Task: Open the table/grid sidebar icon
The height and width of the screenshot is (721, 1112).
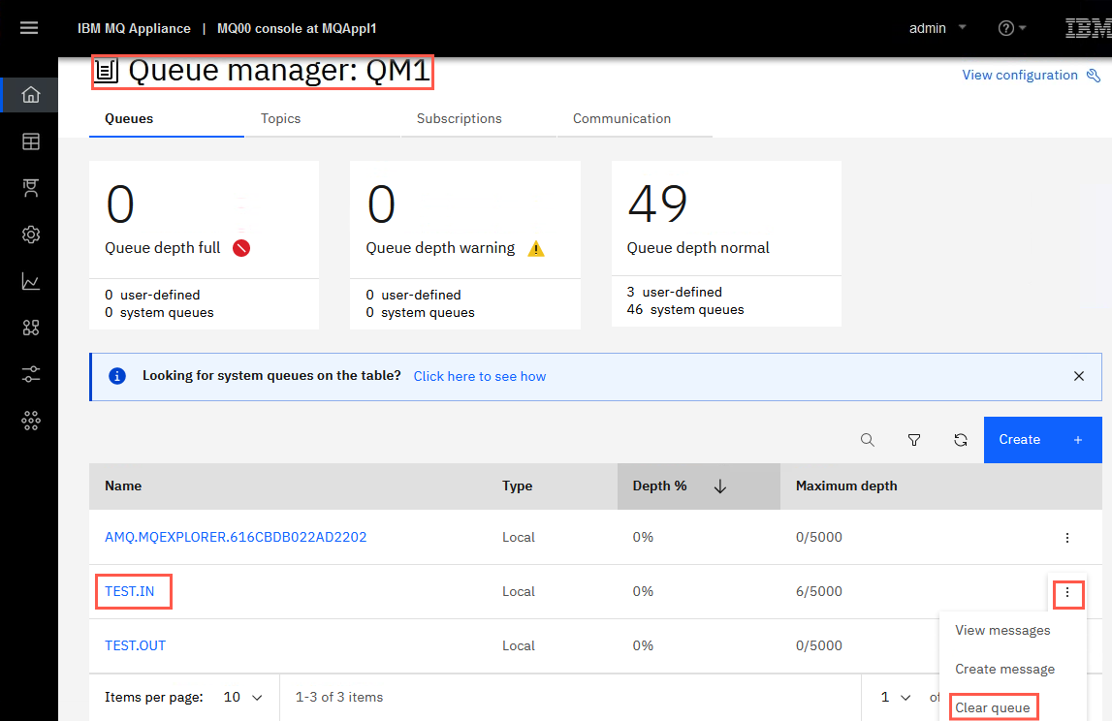Action: click(30, 141)
